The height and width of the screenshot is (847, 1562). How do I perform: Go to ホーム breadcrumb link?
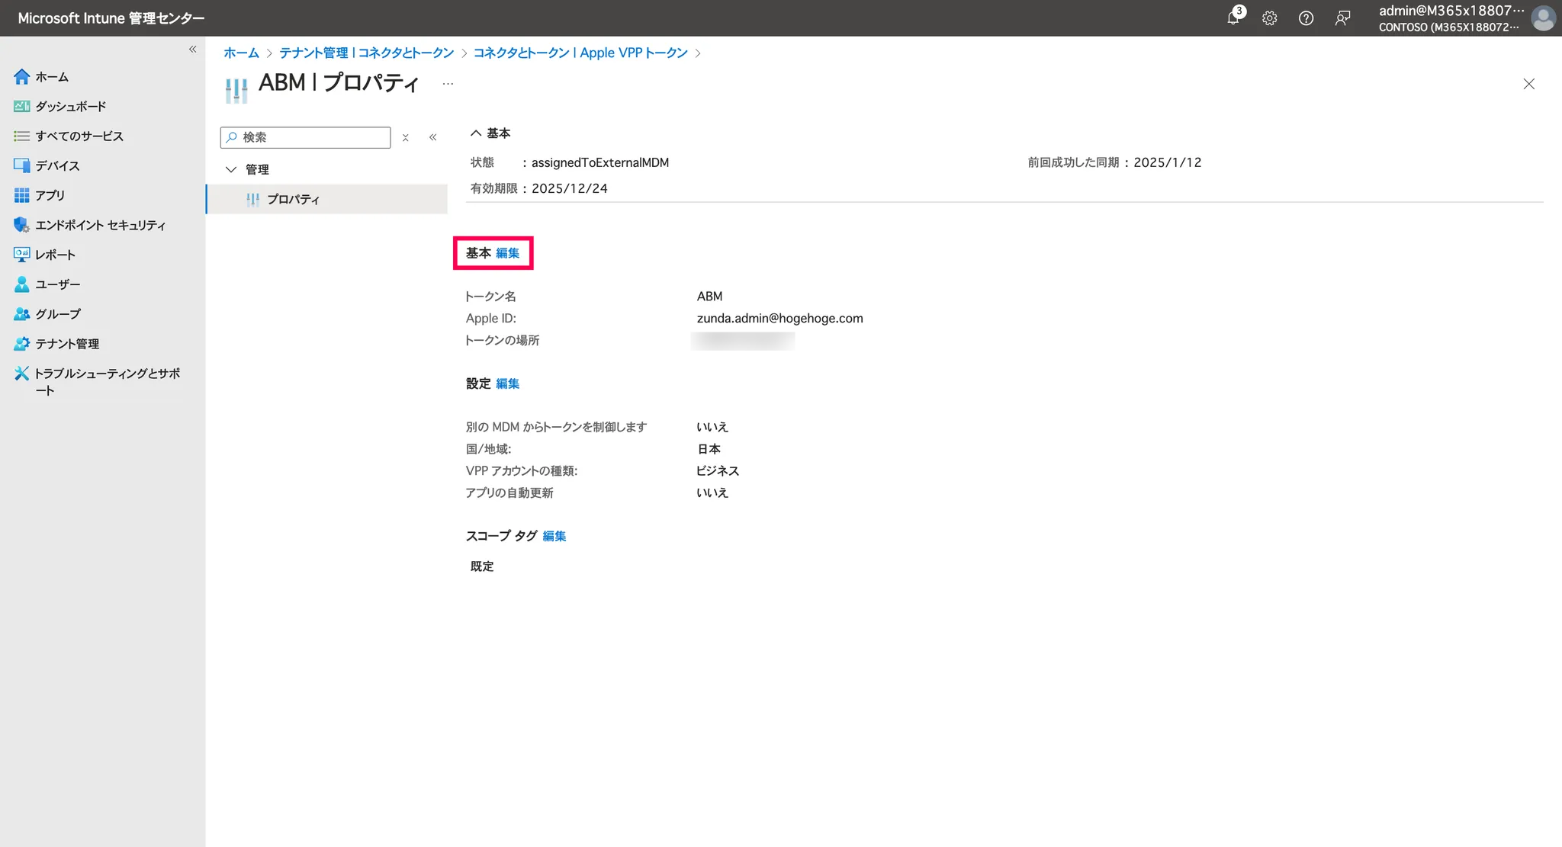241,53
